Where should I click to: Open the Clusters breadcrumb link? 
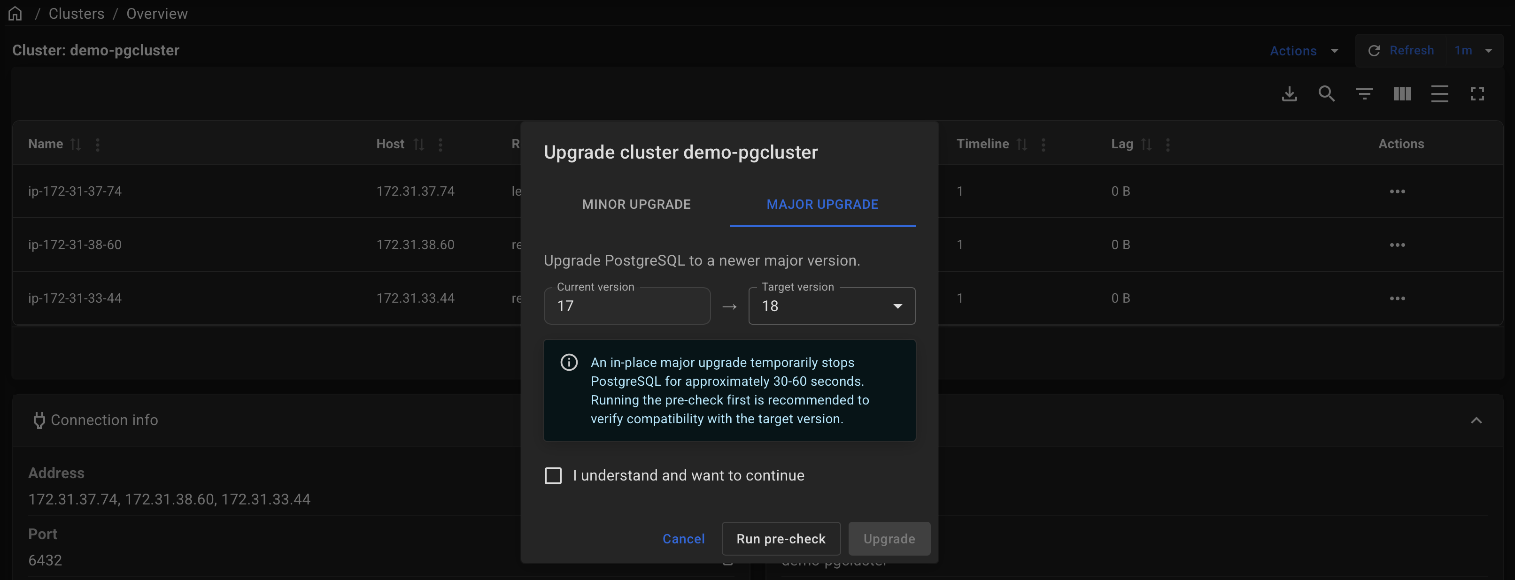77,14
